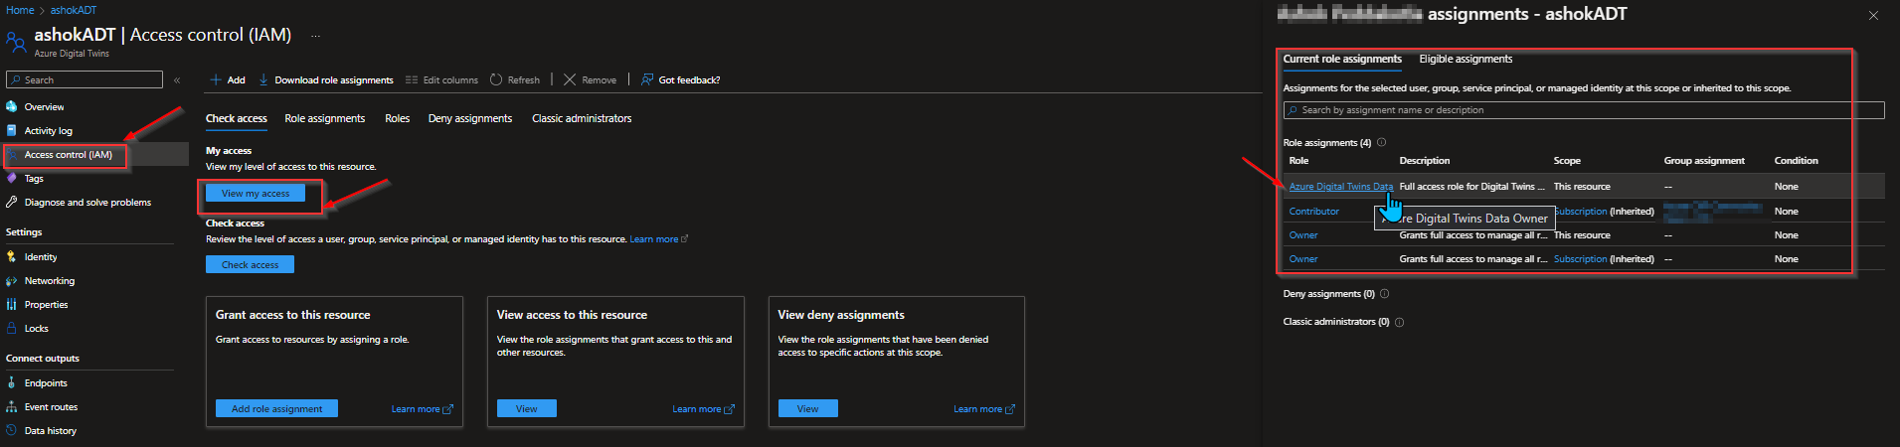Open the Classic administrators tab
The height and width of the screenshot is (447, 1900).
coord(582,118)
